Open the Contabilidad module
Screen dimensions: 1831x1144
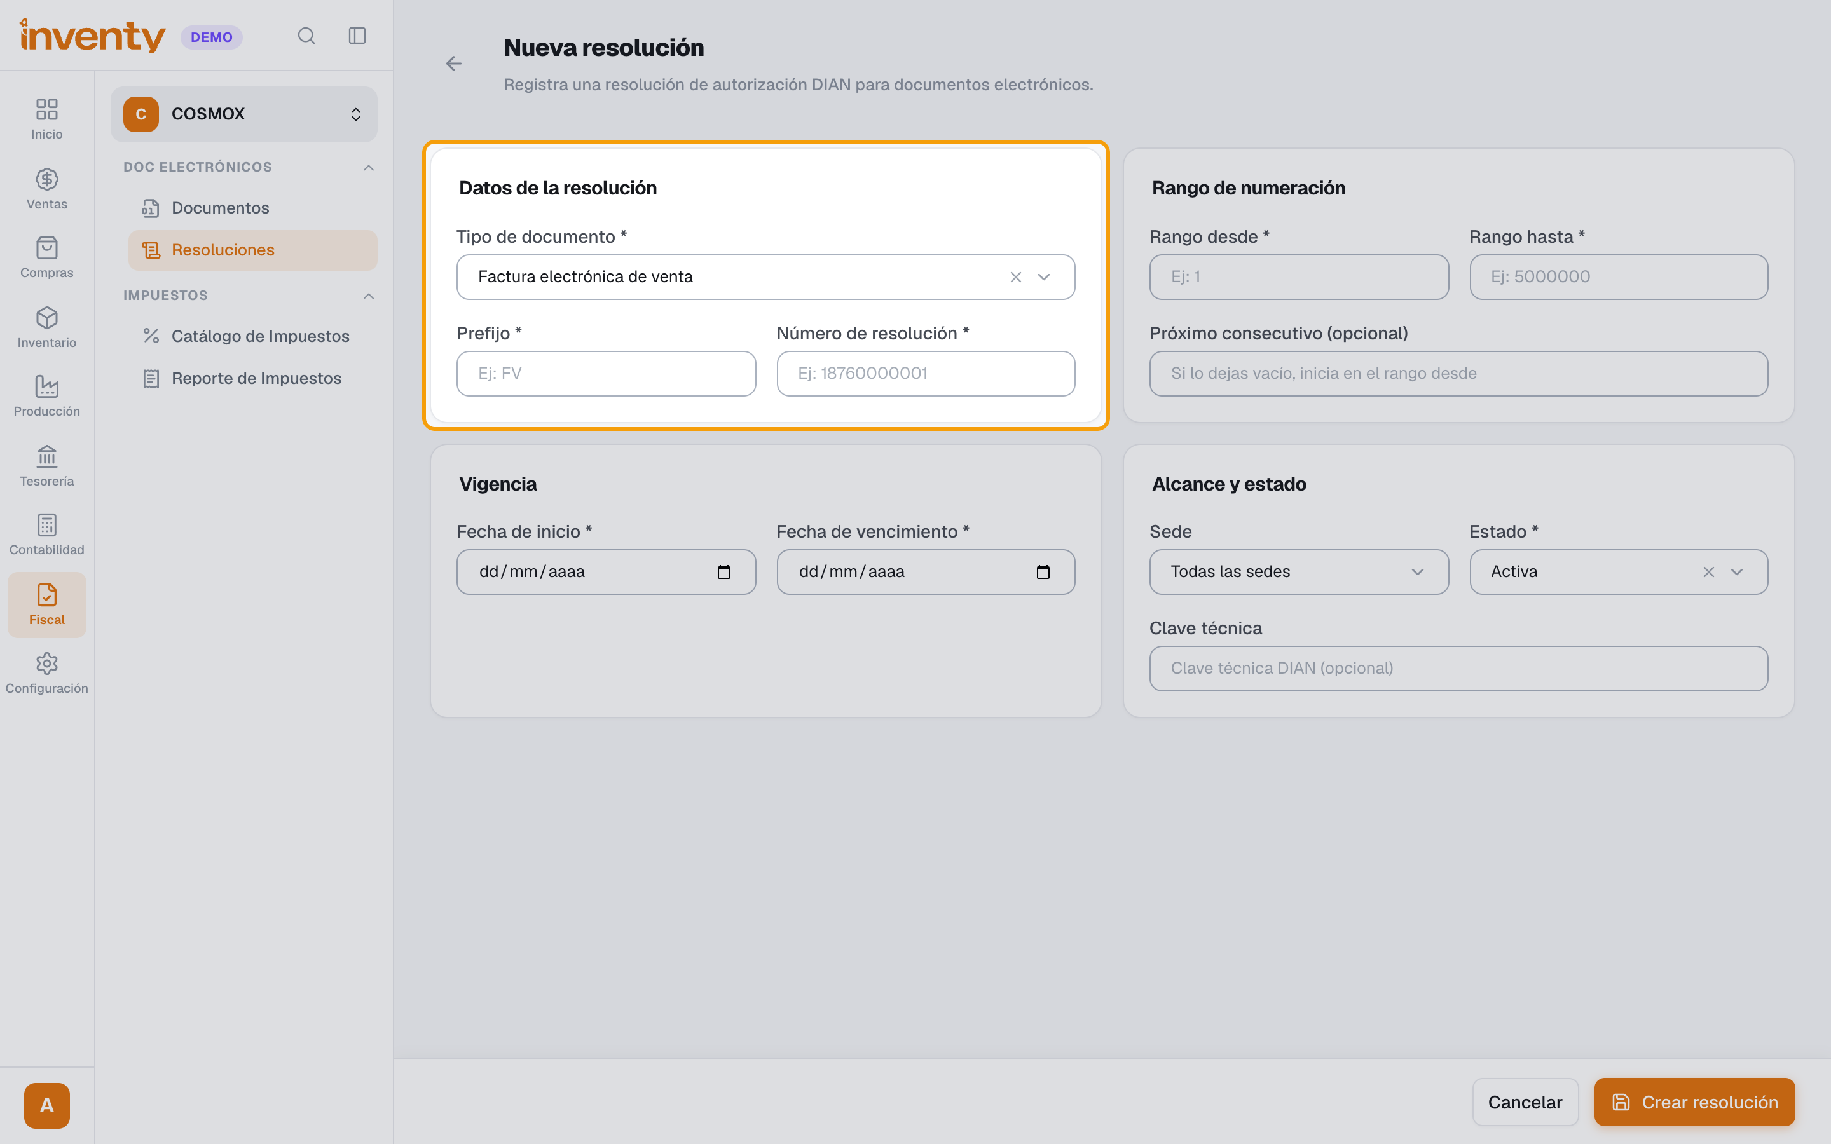pyautogui.click(x=47, y=534)
